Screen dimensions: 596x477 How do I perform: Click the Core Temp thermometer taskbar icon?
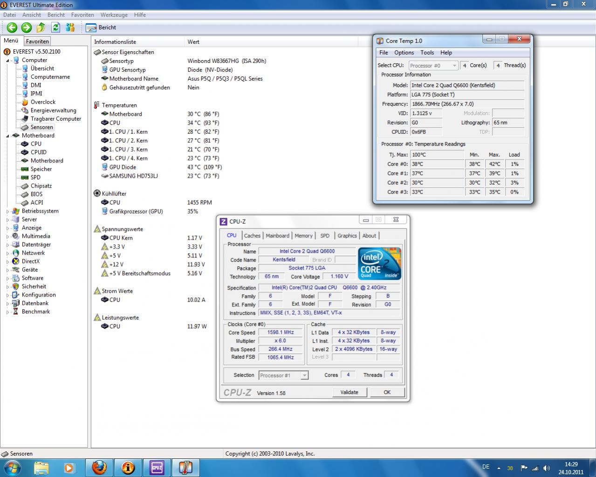tap(185, 468)
